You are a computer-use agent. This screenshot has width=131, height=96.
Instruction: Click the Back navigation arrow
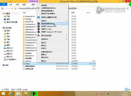(3, 9)
